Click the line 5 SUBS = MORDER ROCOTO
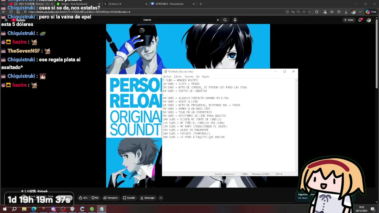Viewport: 379px width, 213px height. click(x=180, y=80)
